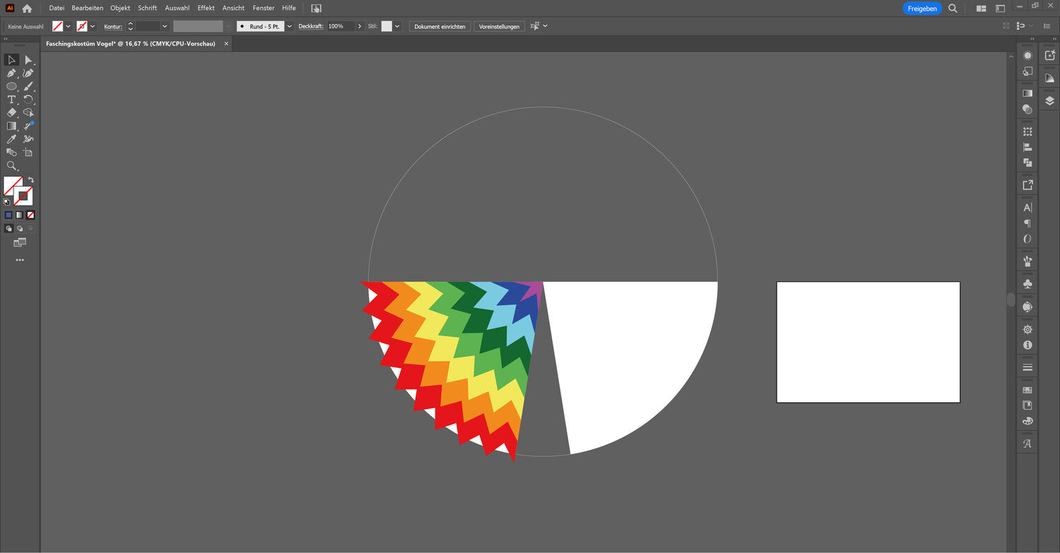Open the stroke color dropdown
The width and height of the screenshot is (1060, 553).
(x=93, y=26)
